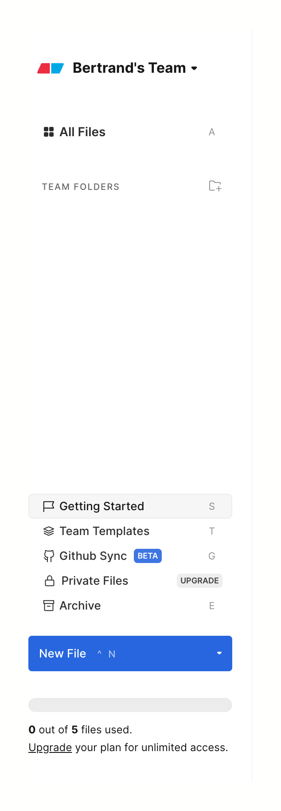Image resolution: width=281 pixels, height=811 pixels.
Task: Select the Team Templates stack icon
Action: click(48, 531)
